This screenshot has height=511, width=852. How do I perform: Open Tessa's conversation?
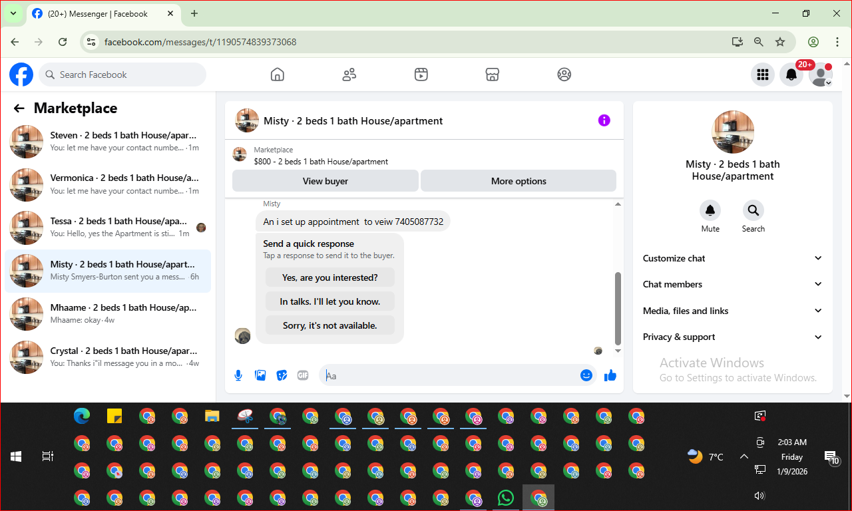point(108,228)
